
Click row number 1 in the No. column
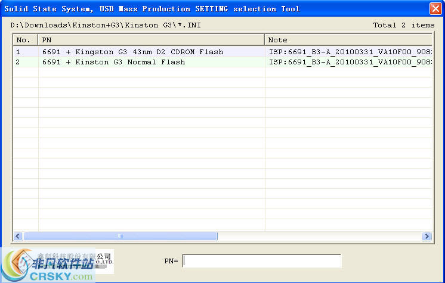[x=18, y=52]
